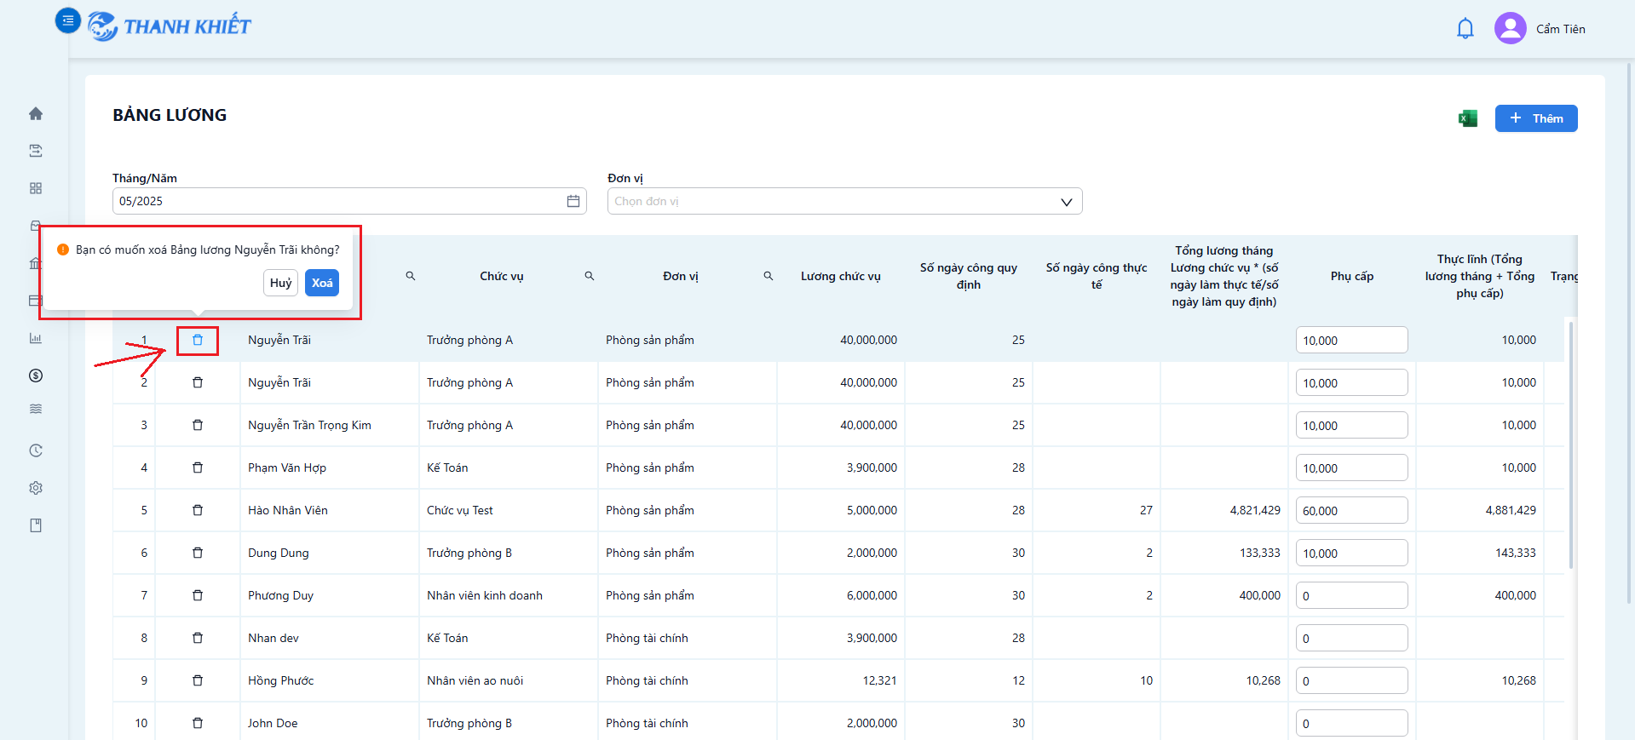The width and height of the screenshot is (1635, 740).
Task: Open the clock history icon in the sidebar
Action: (x=36, y=450)
